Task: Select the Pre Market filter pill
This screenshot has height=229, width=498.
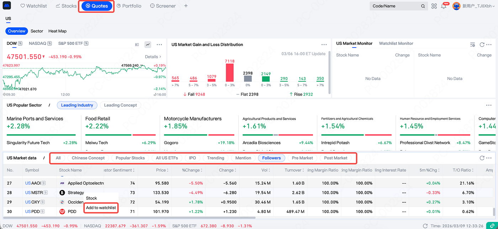Action: (x=302, y=158)
